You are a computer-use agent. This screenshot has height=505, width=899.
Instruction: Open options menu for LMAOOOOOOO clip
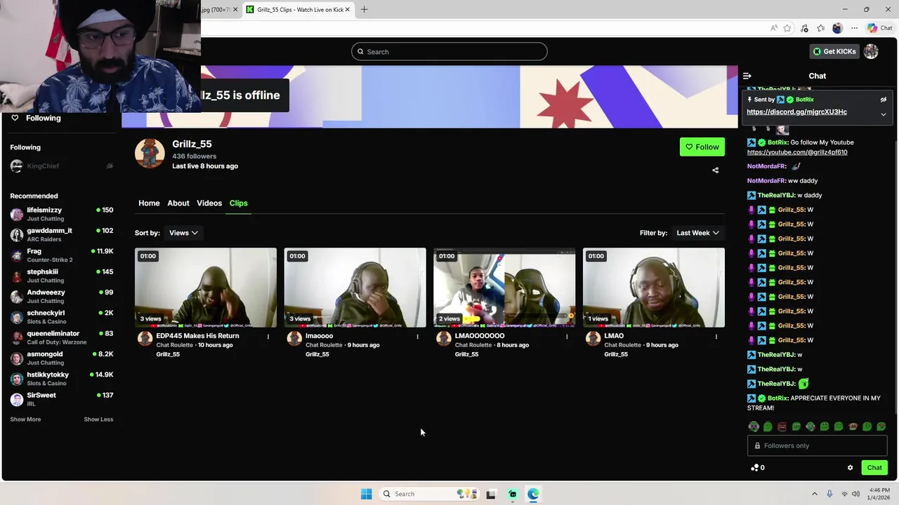(567, 337)
